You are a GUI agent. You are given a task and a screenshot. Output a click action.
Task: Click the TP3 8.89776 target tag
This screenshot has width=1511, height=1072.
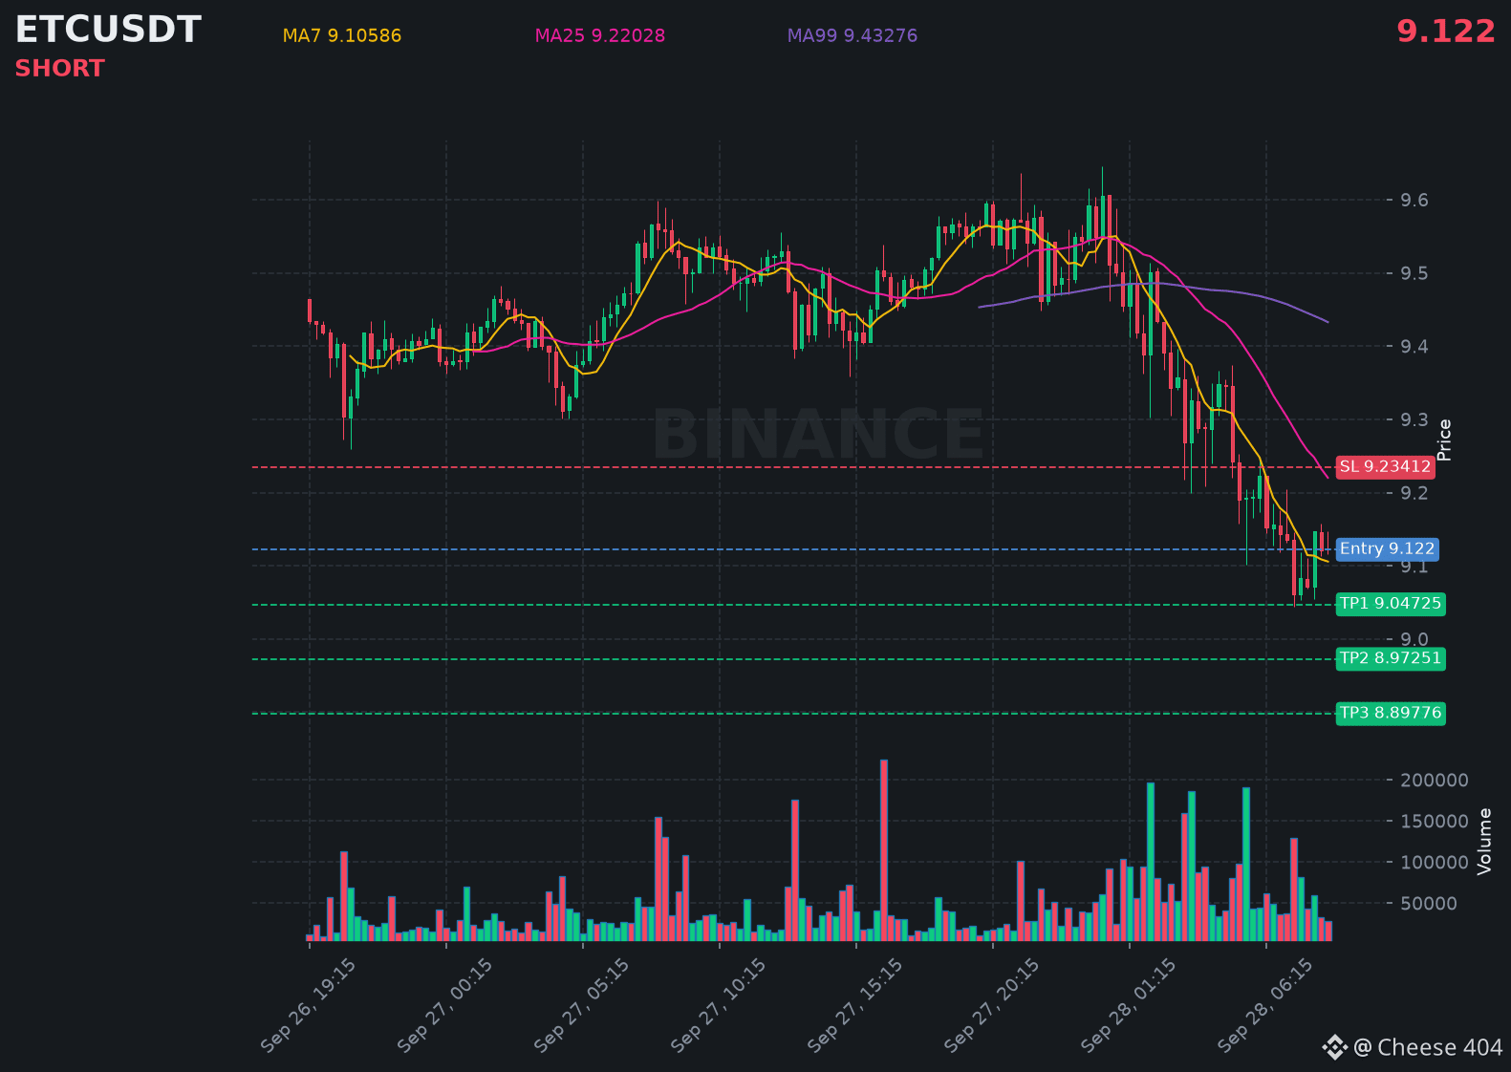coord(1391,714)
